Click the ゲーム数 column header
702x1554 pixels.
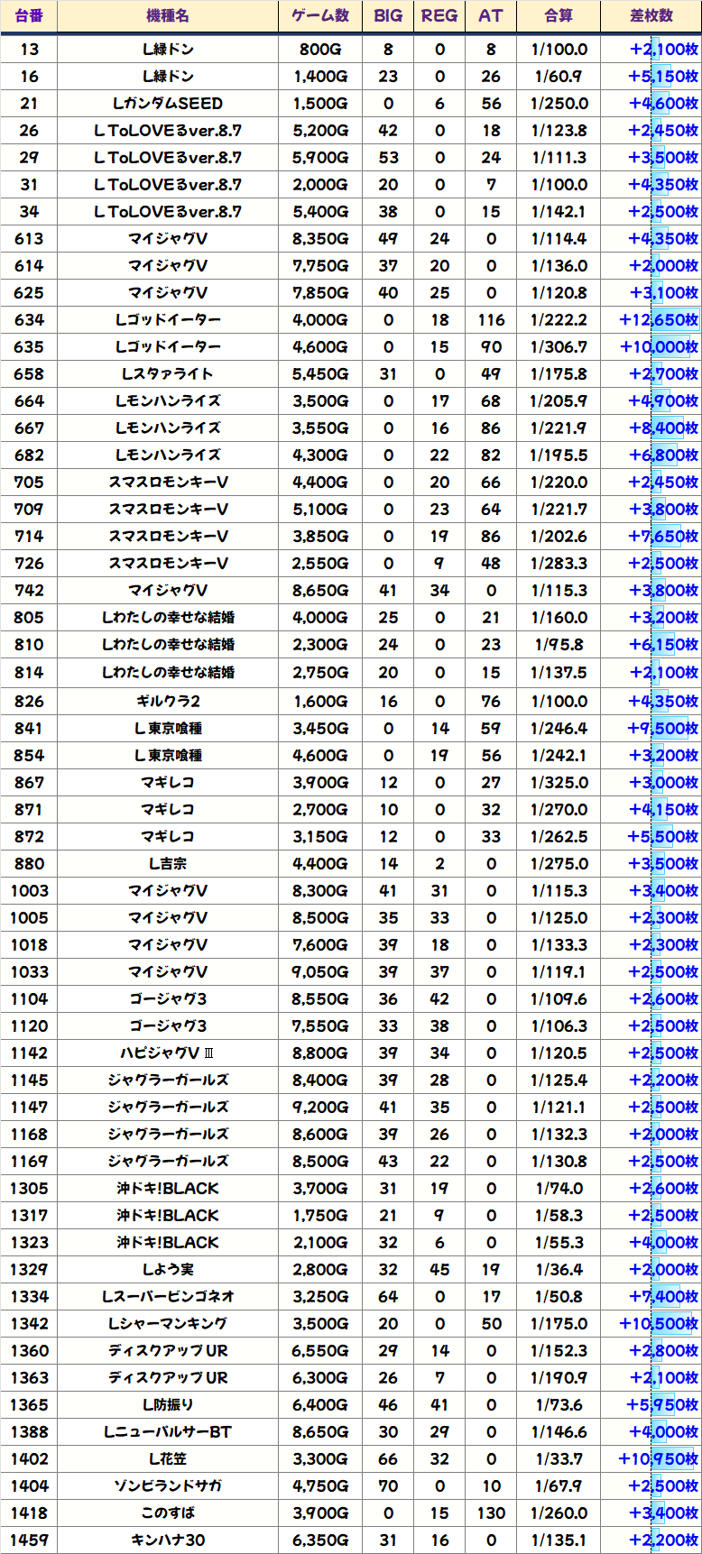click(320, 16)
